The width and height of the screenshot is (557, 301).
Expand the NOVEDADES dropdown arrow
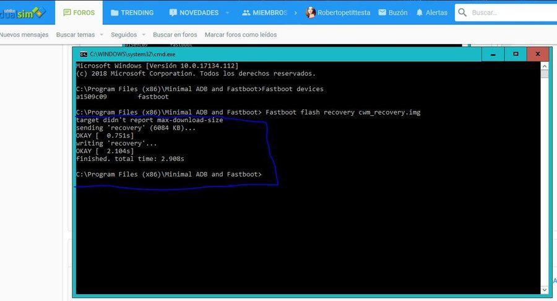pyautogui.click(x=227, y=13)
